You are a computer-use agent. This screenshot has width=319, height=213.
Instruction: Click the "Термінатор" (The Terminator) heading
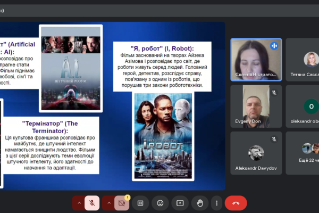[50, 127]
